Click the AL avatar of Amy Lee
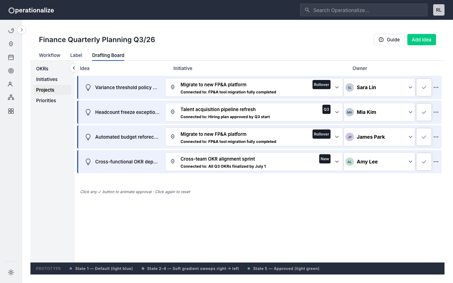 pos(350,162)
